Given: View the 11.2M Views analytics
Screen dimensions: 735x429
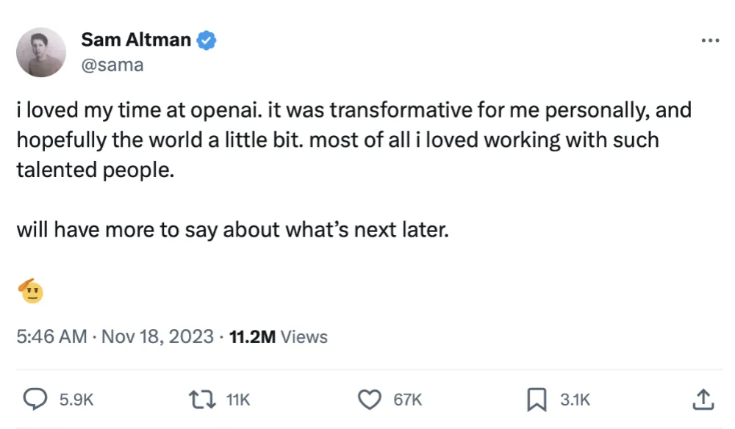Looking at the screenshot, I should click(x=279, y=337).
